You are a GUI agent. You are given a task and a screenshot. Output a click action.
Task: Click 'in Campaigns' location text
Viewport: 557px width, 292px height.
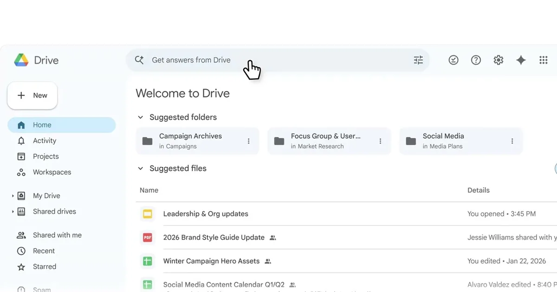178,146
